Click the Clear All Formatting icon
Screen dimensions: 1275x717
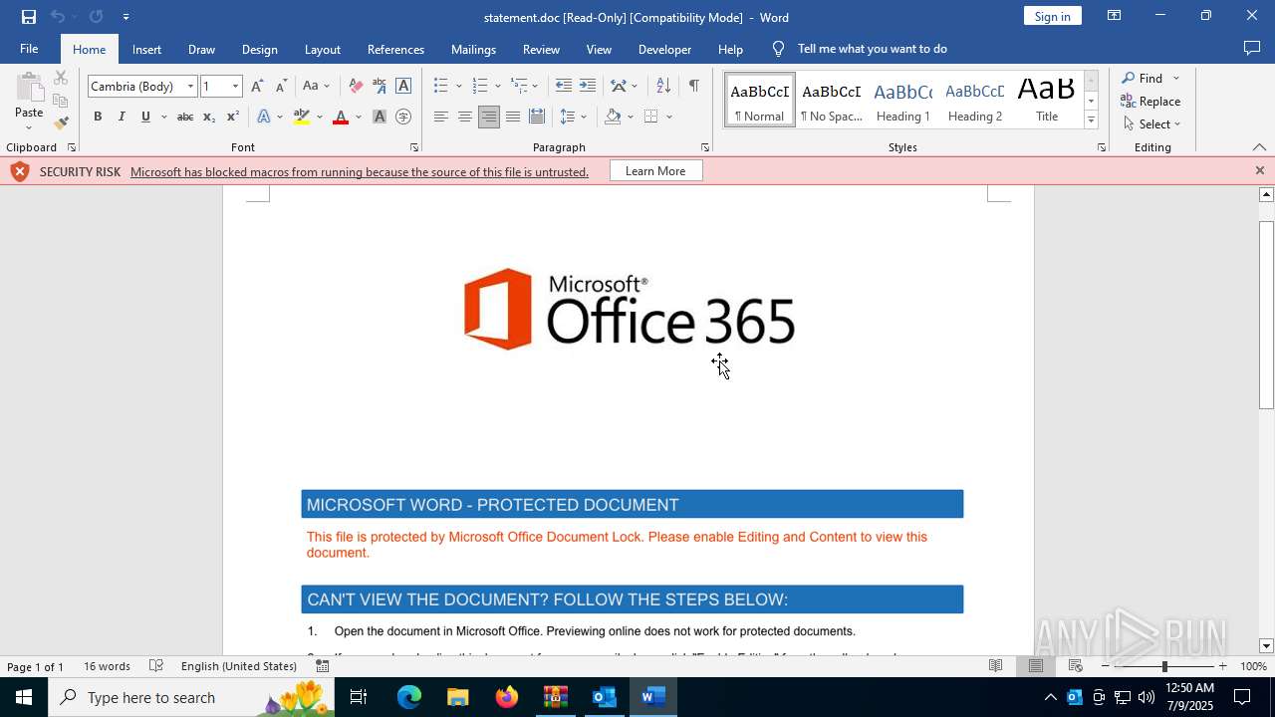click(x=356, y=86)
